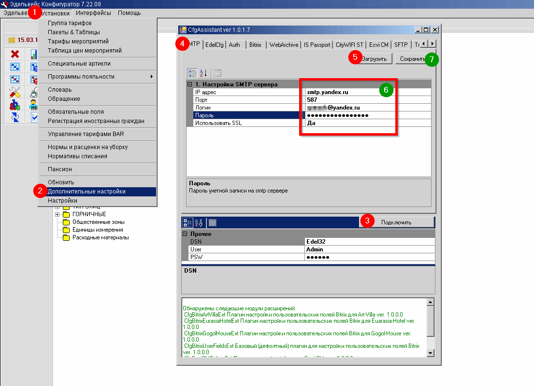This screenshot has width=534, height=386.
Task: Collapse the SMTP server settings category
Action: tap(190, 84)
